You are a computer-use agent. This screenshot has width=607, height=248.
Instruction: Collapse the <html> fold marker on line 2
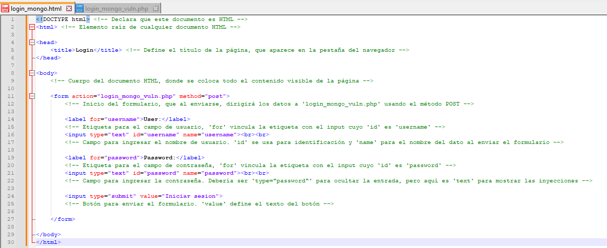[32, 27]
